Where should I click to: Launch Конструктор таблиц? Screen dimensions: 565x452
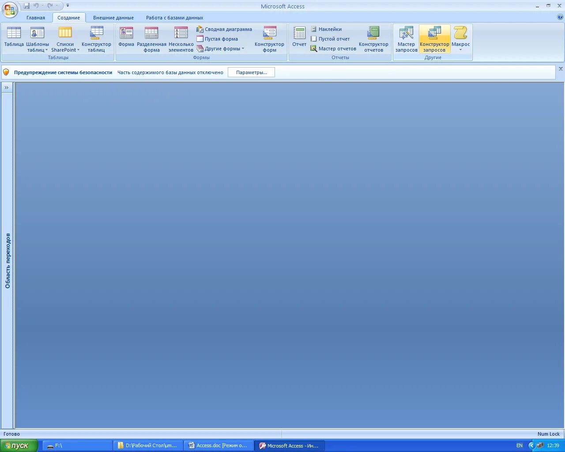[x=96, y=39]
